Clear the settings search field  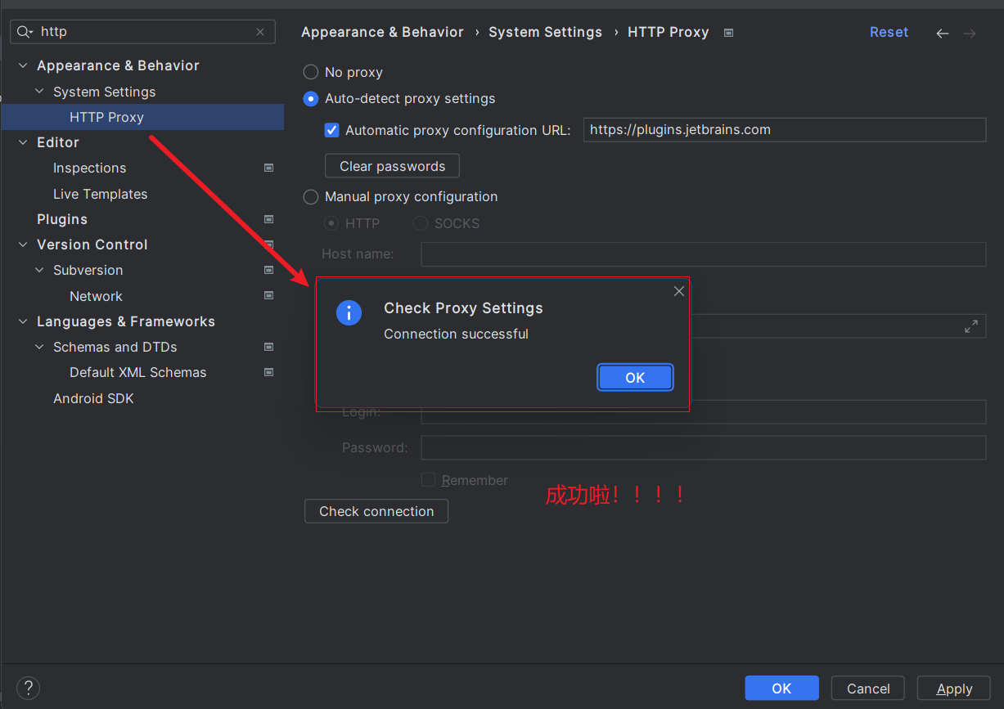(x=260, y=32)
